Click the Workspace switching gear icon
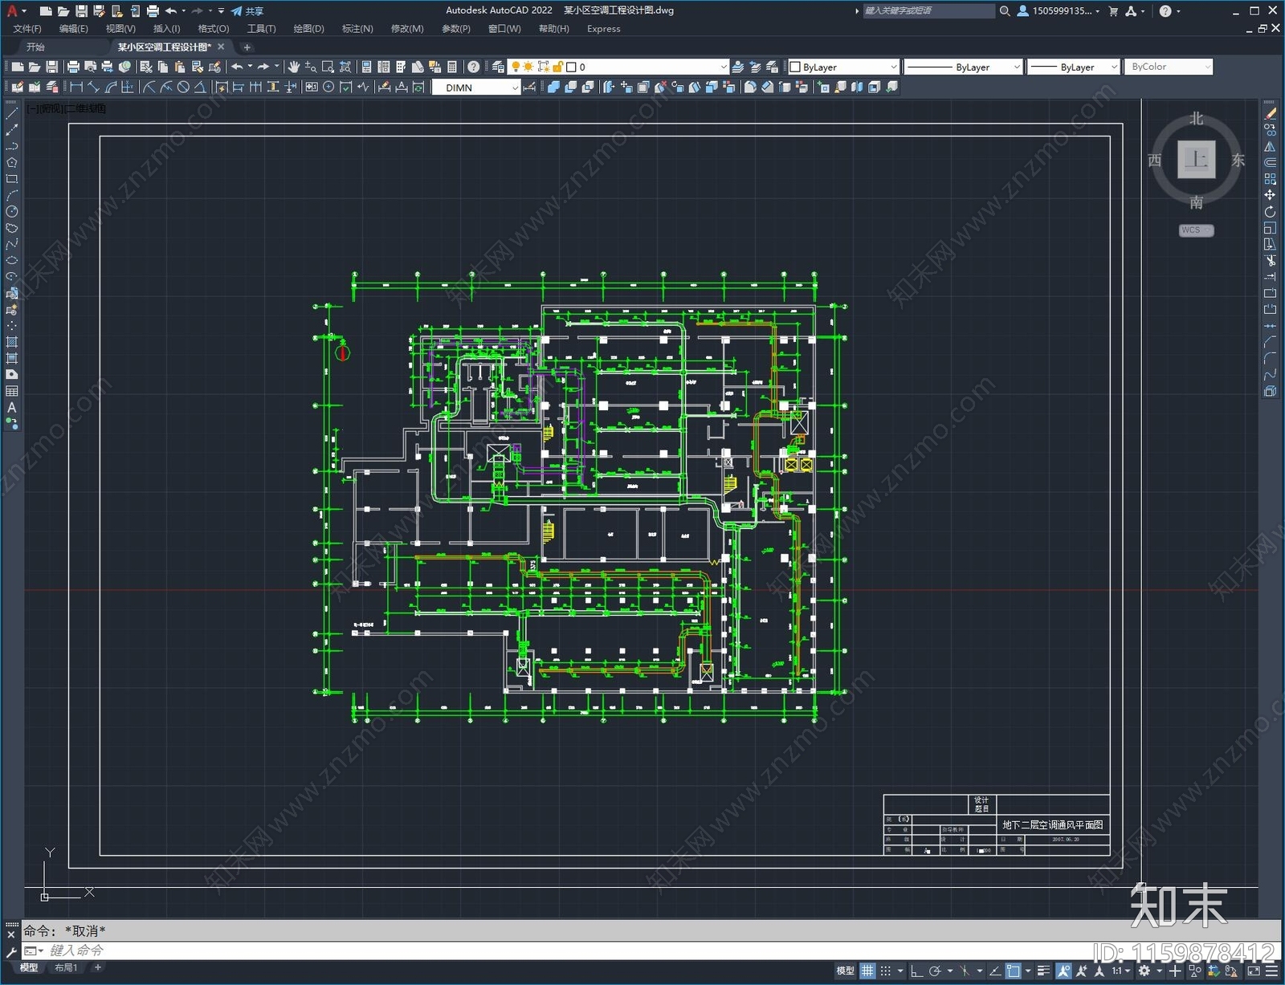The width and height of the screenshot is (1285, 985). (1144, 971)
